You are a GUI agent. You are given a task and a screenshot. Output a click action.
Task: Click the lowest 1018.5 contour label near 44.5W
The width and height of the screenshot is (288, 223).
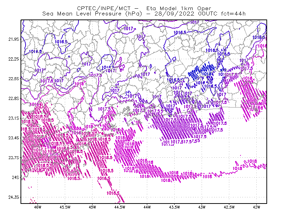click(113, 193)
